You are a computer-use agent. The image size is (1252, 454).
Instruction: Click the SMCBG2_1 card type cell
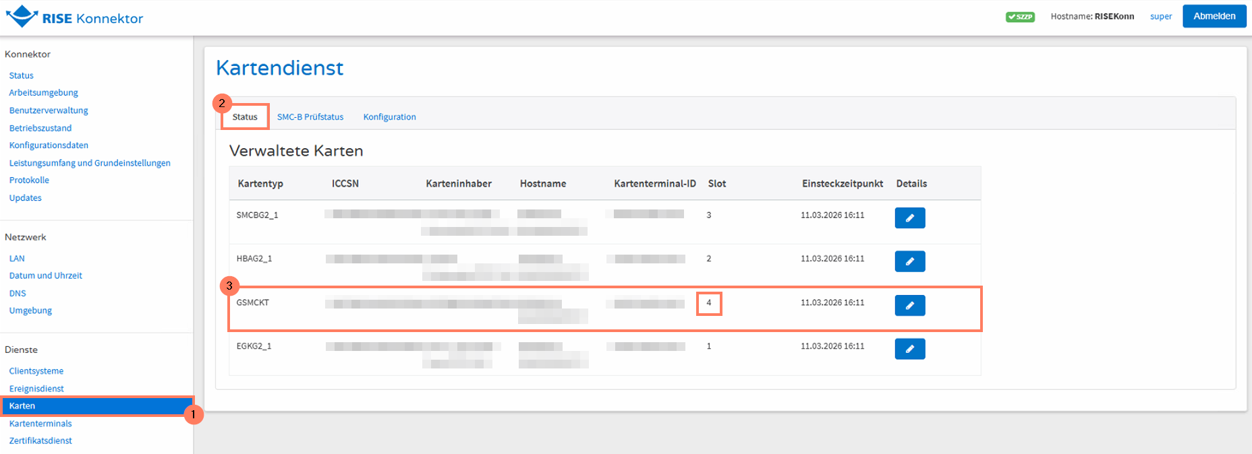click(257, 216)
